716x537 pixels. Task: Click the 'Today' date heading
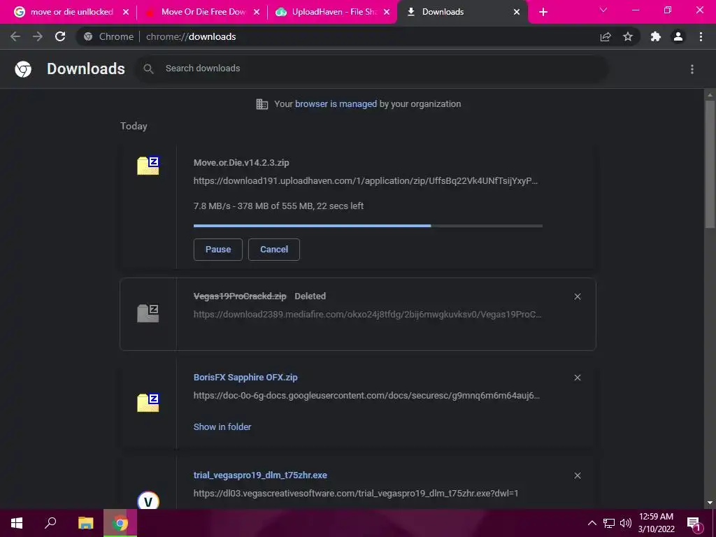[134, 126]
